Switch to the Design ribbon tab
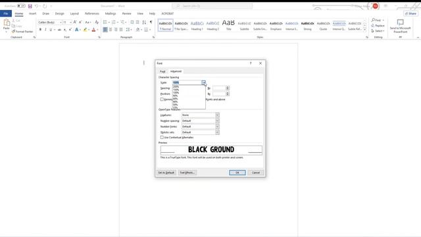The height and width of the screenshot is (237, 421). tap(60, 13)
